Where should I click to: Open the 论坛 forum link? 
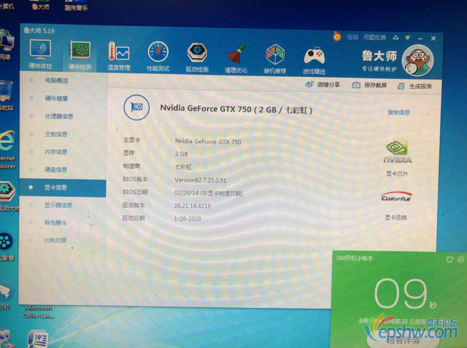(x=352, y=37)
